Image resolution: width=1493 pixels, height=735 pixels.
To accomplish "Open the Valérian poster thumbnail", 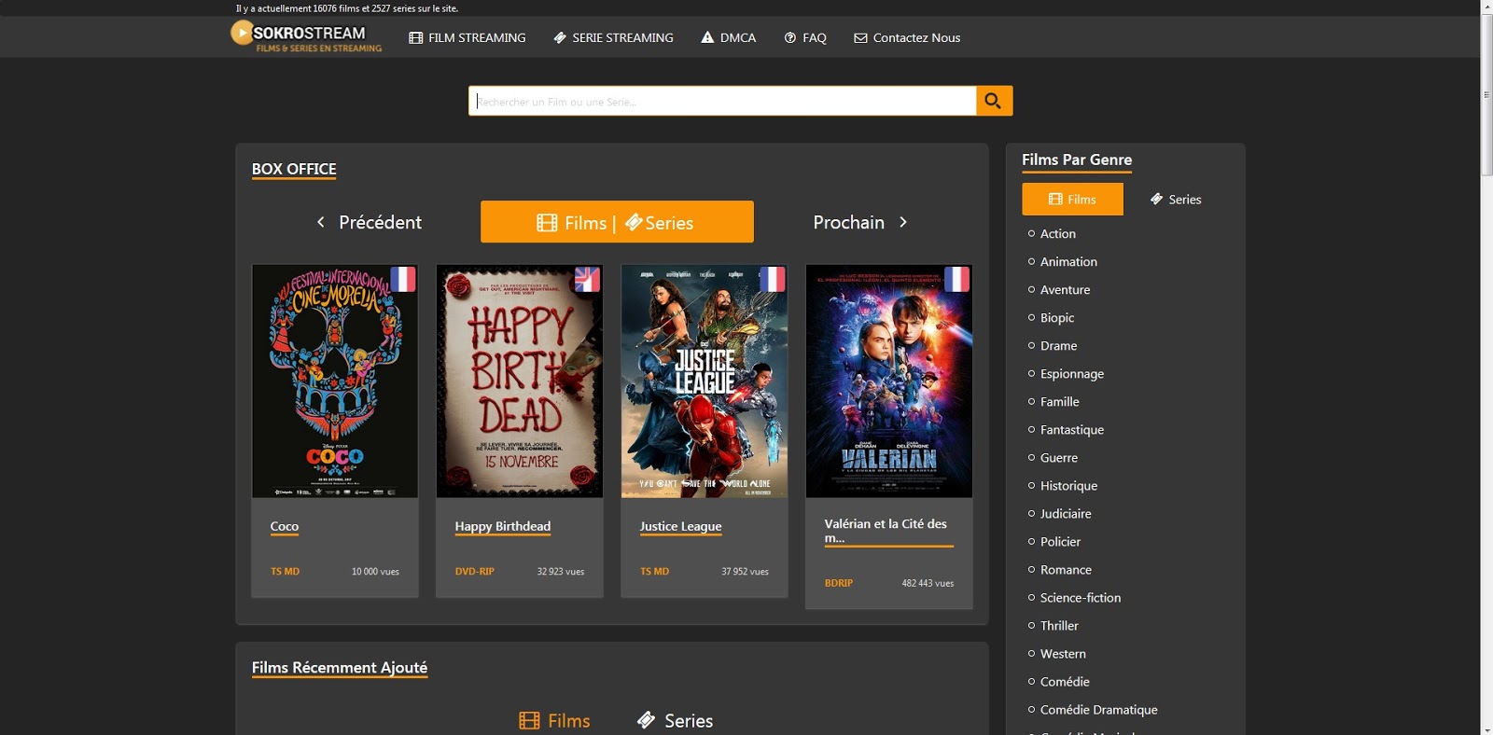I will (x=889, y=381).
